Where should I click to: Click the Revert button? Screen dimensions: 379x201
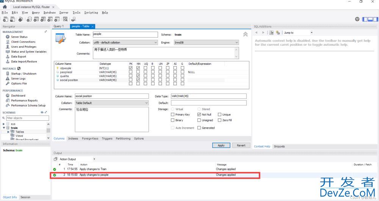tap(241, 145)
